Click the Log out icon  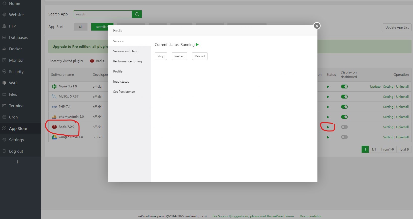[x=4, y=151]
